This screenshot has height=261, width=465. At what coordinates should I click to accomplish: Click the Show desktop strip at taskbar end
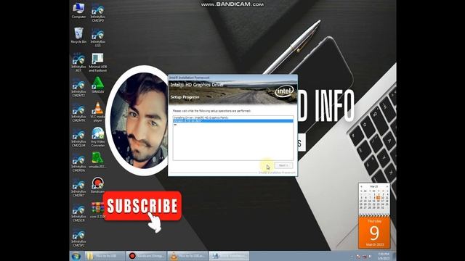click(395, 256)
